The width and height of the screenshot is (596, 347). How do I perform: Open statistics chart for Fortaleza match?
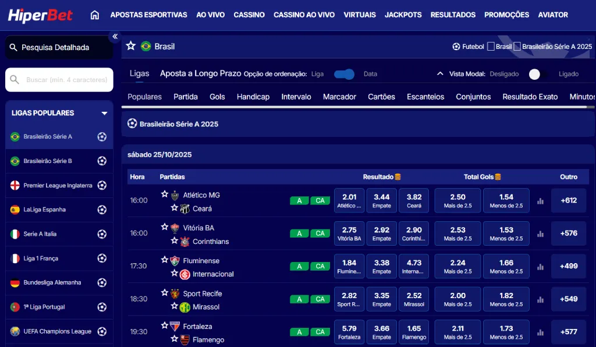click(x=540, y=332)
